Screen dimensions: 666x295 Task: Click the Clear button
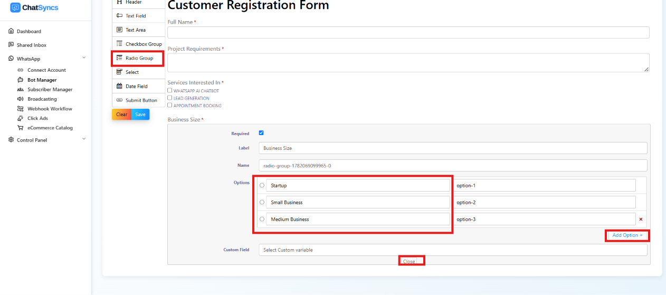click(x=121, y=115)
